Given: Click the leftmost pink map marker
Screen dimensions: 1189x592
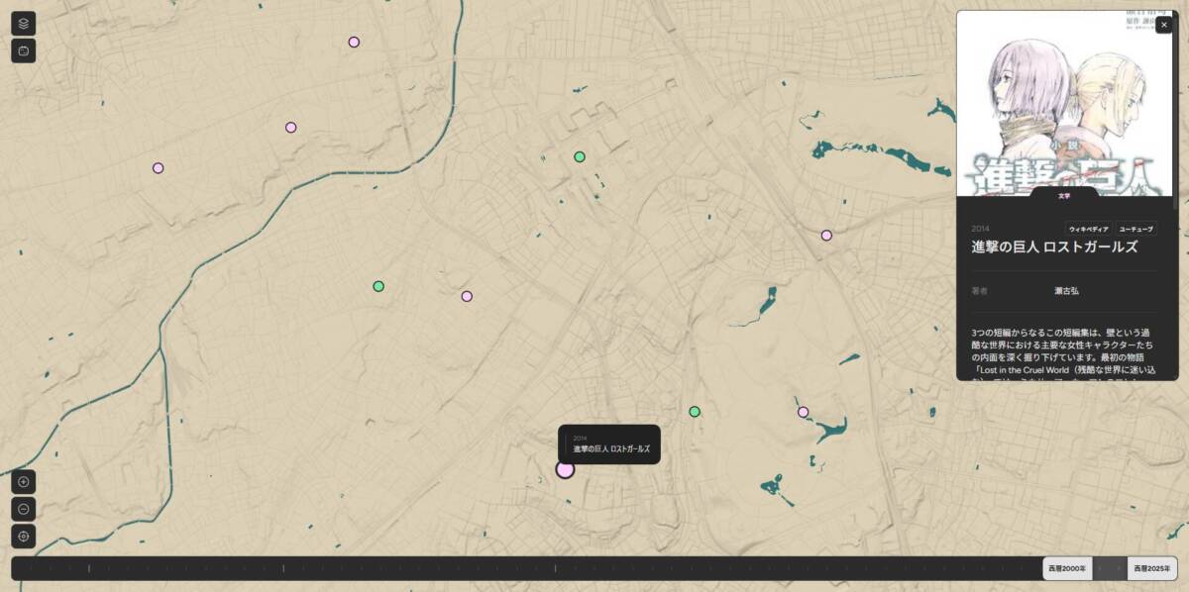Looking at the screenshot, I should (158, 168).
